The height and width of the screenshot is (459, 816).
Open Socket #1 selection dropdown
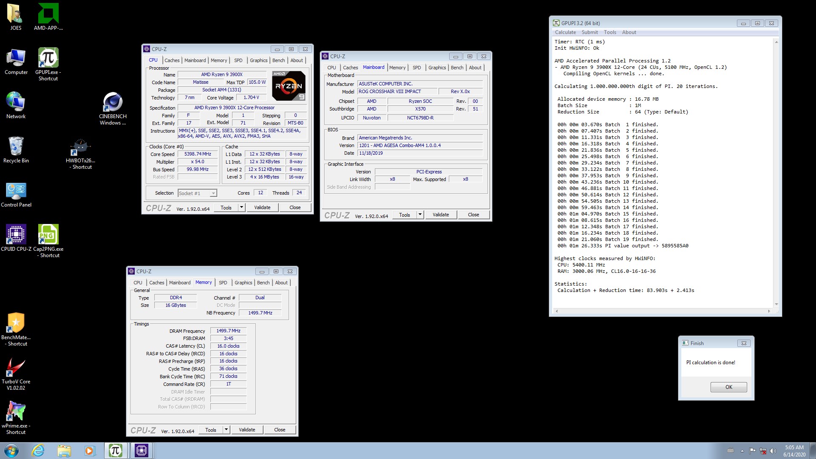[x=197, y=193]
